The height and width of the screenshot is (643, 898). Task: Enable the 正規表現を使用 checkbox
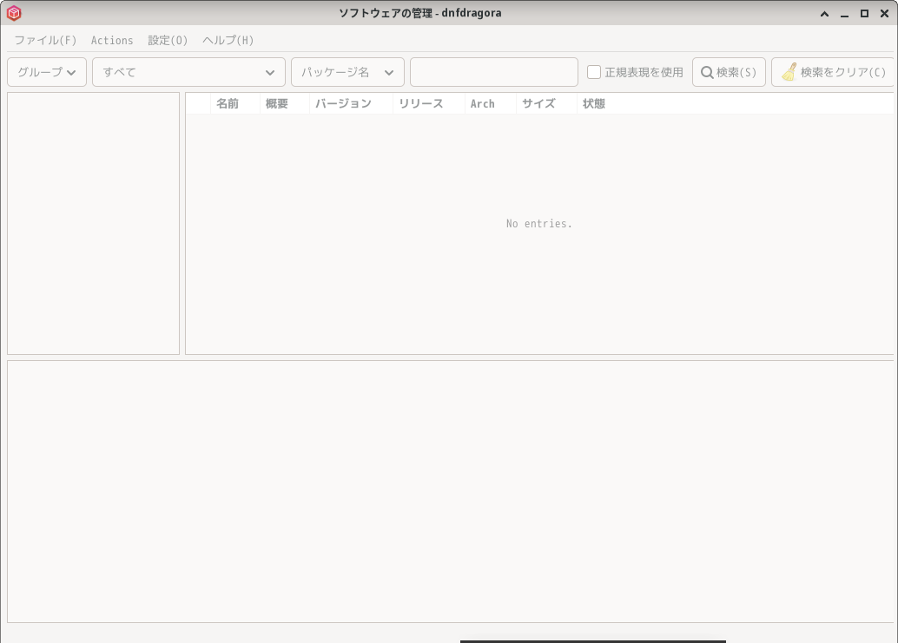coord(594,72)
